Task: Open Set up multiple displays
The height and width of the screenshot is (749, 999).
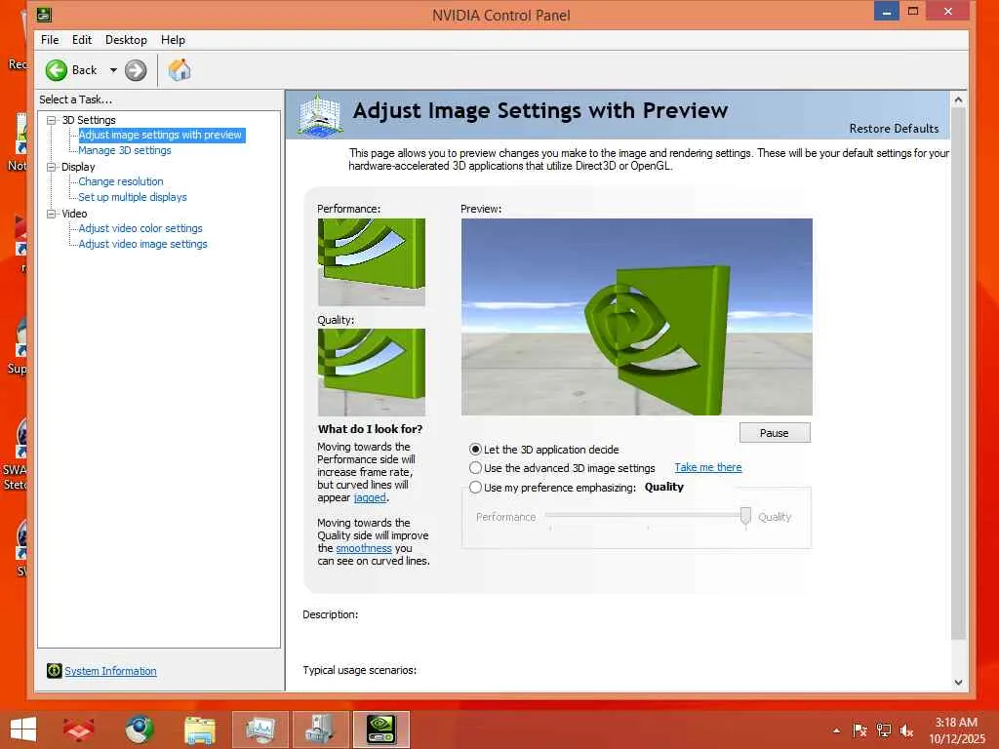Action: click(133, 197)
